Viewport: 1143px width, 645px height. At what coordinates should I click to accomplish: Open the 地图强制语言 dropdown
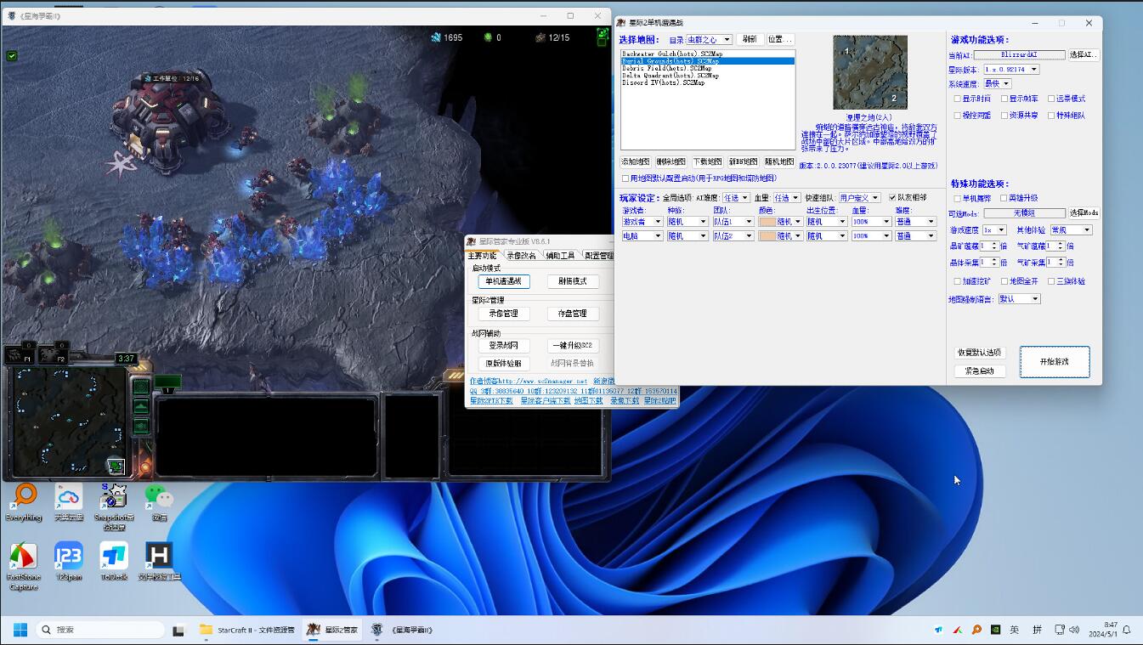[1019, 299]
